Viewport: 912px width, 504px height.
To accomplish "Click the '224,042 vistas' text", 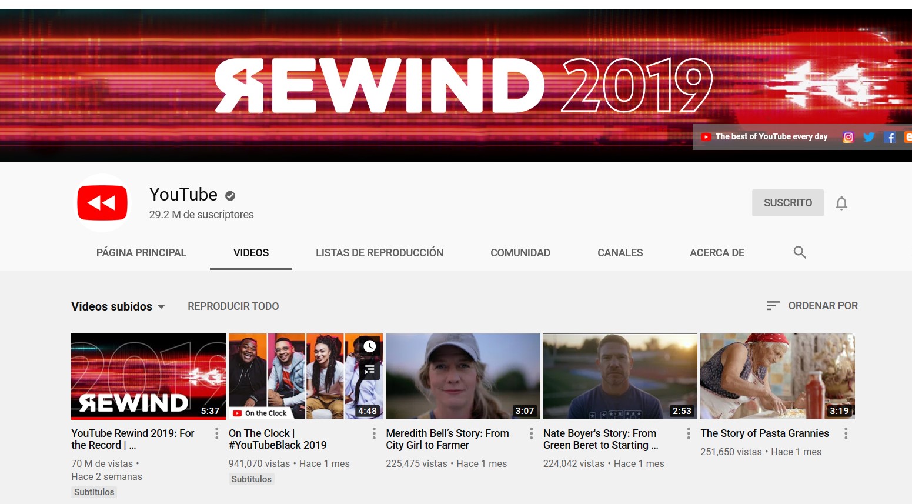I will tap(574, 463).
